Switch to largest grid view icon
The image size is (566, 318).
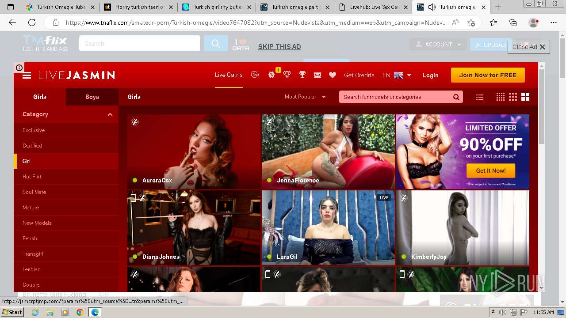point(525,97)
